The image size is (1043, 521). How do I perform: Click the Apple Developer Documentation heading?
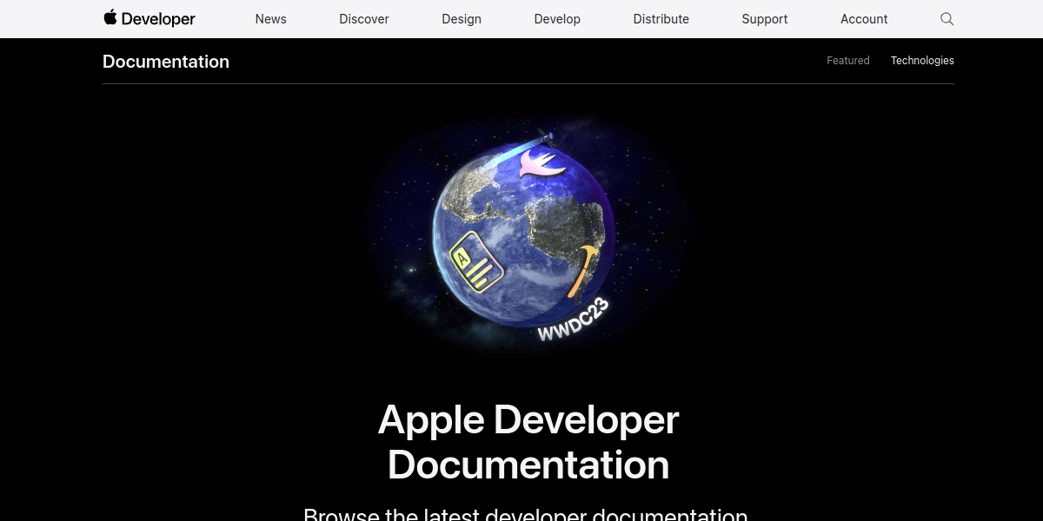click(x=528, y=442)
